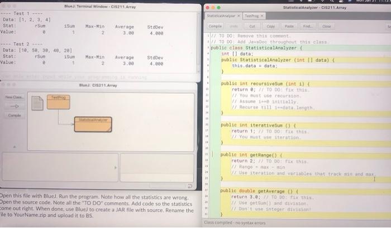Click the 'Class compiled - no syntax errors' status text
This screenshot has width=391, height=228.
click(x=235, y=223)
